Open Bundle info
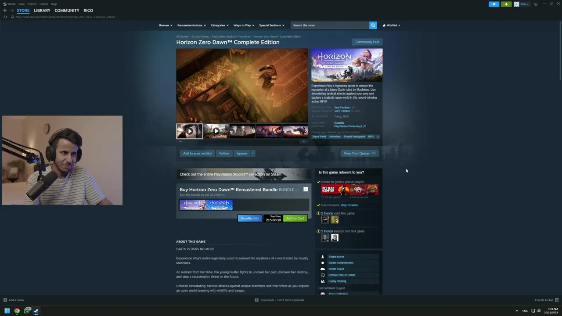The height and width of the screenshot is (316, 562). coord(249,218)
